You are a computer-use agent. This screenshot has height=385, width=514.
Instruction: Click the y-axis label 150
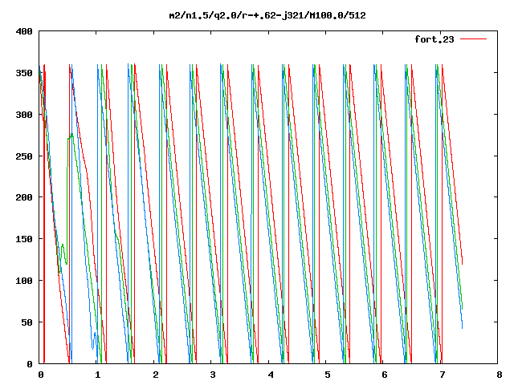coord(24,239)
